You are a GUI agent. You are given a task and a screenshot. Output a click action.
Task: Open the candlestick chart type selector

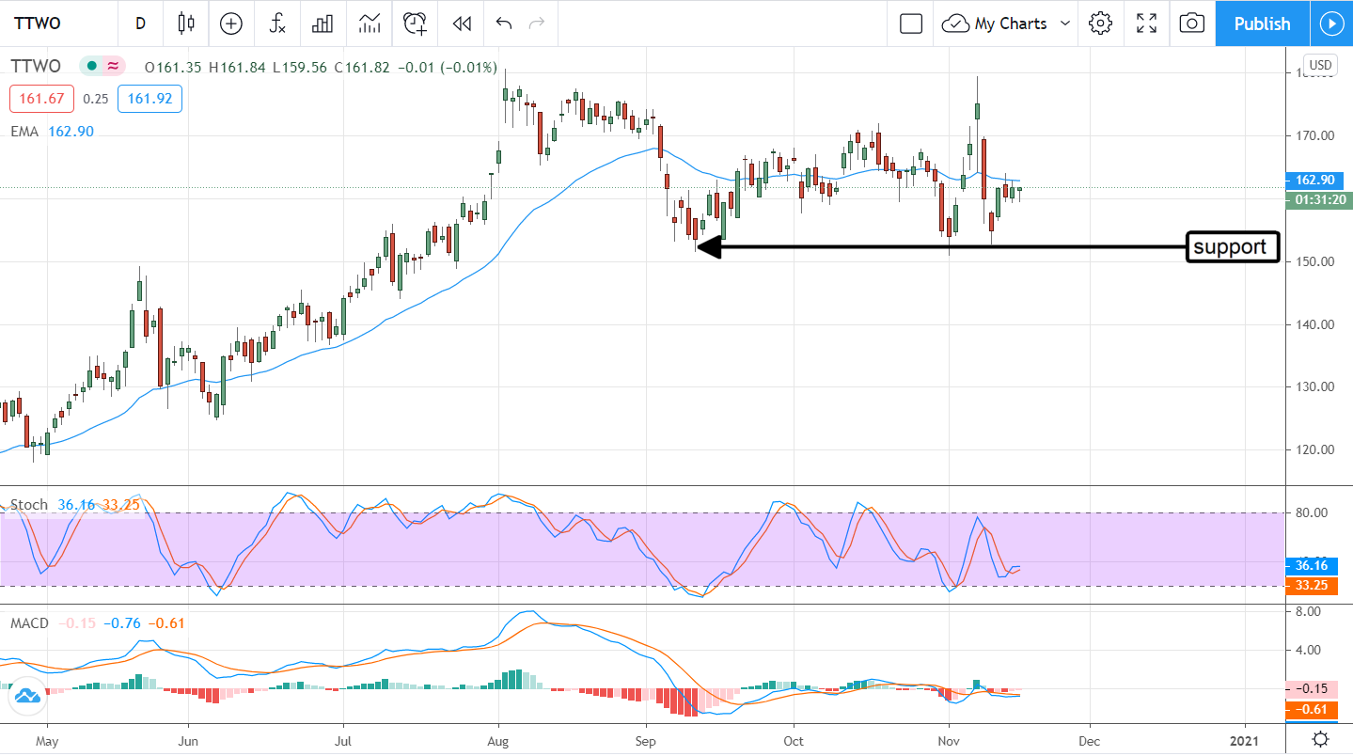point(186,24)
